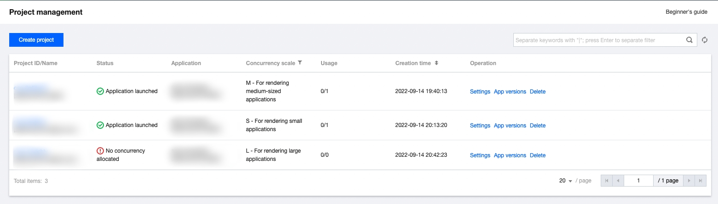Open Settings for the M-scale project
Image resolution: width=718 pixels, height=204 pixels.
(x=480, y=92)
